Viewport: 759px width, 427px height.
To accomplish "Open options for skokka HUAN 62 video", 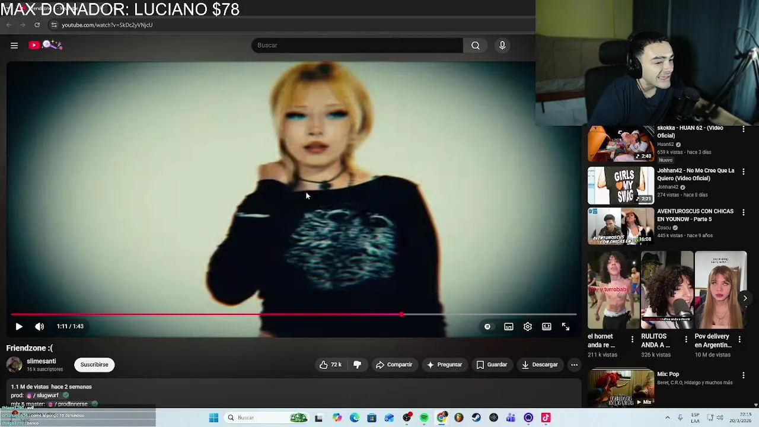I will point(744,129).
